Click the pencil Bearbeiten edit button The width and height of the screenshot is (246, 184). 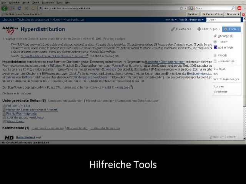point(181,29)
